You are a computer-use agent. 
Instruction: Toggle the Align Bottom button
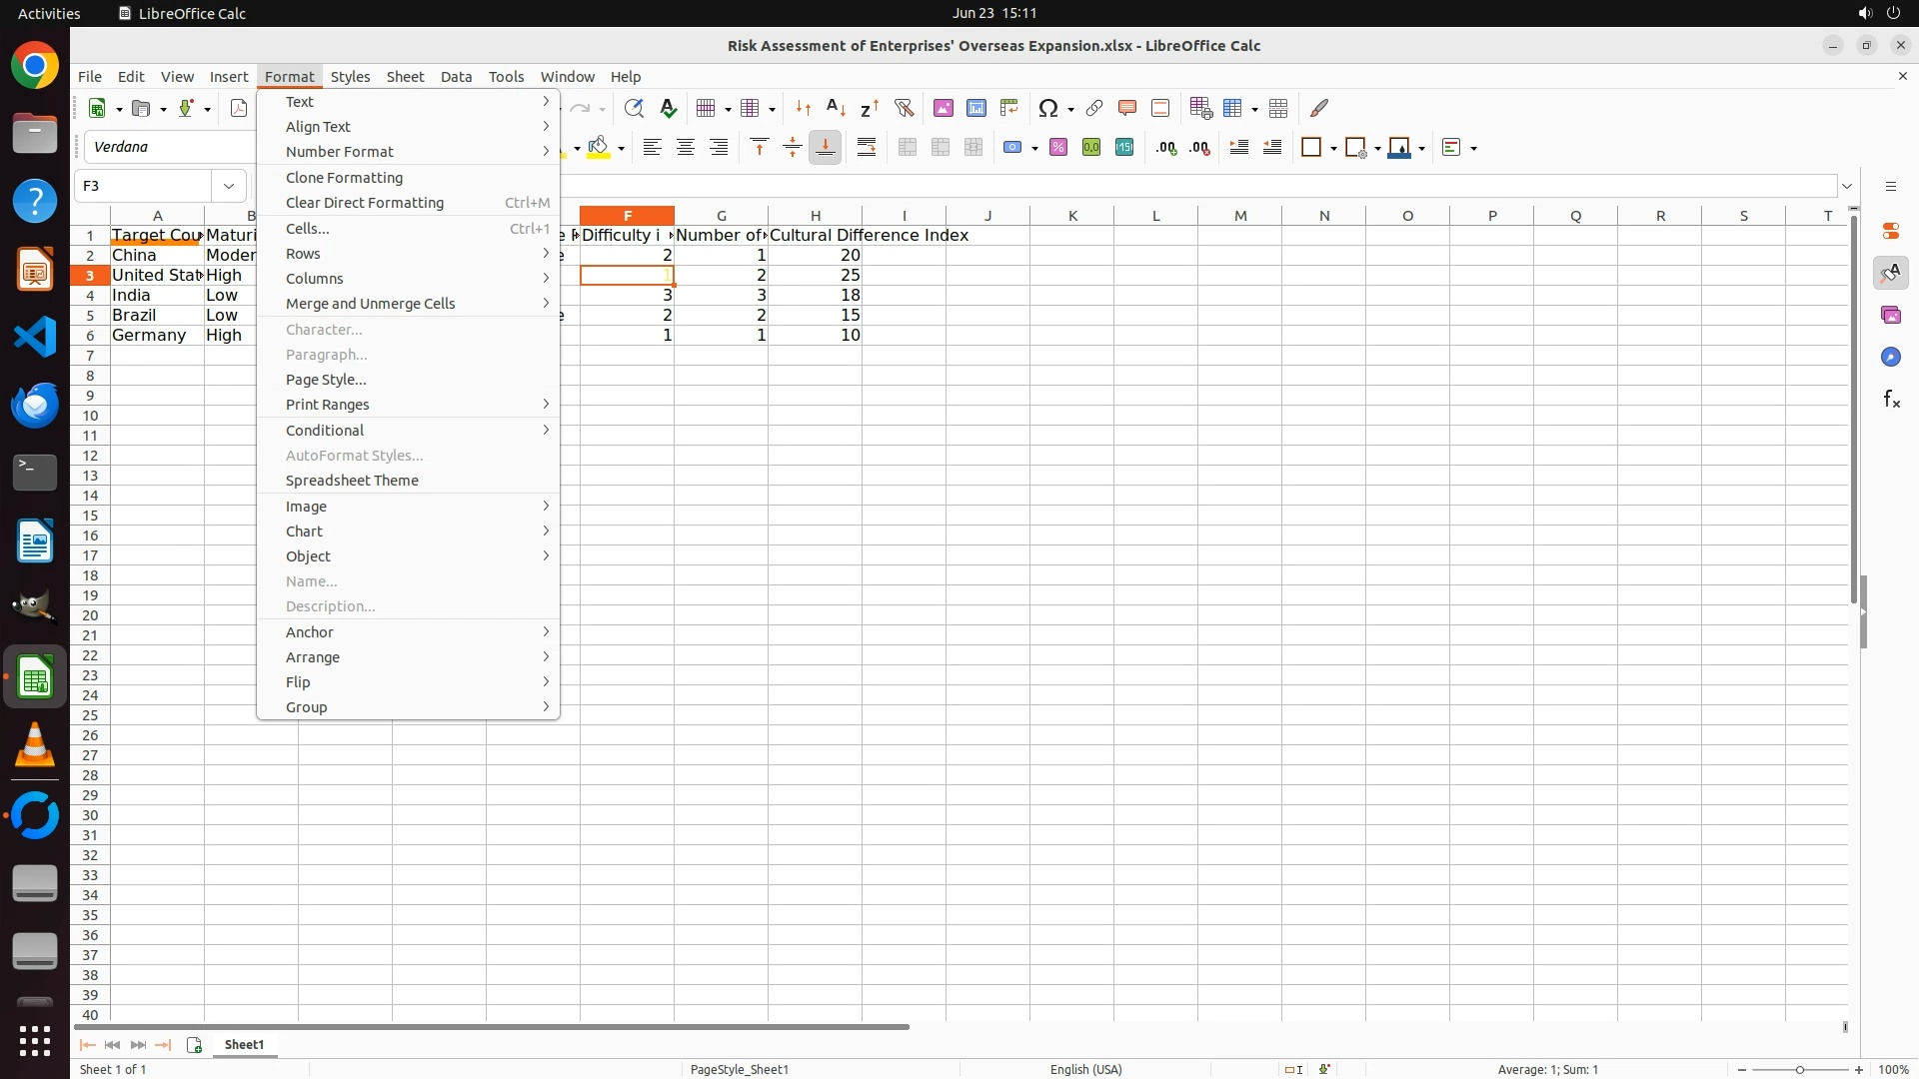click(x=826, y=148)
